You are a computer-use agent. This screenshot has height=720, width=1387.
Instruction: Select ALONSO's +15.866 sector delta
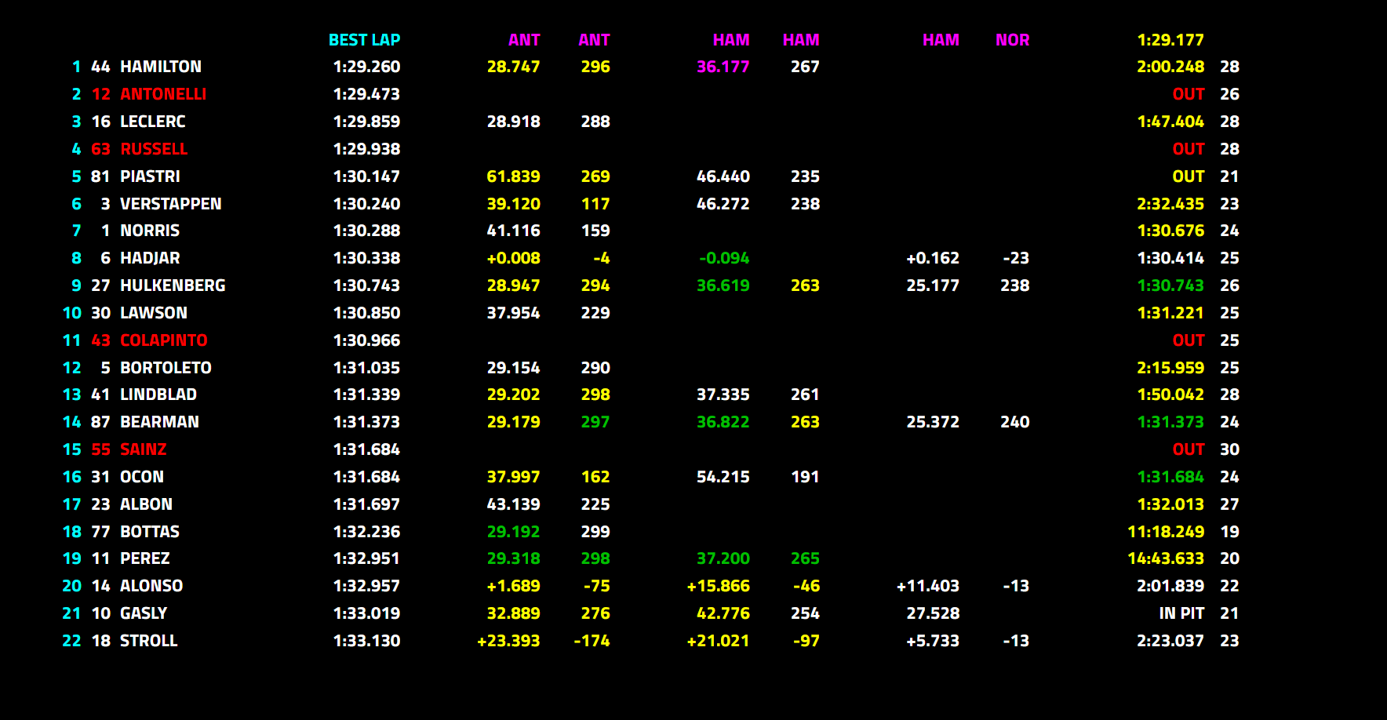point(718,586)
